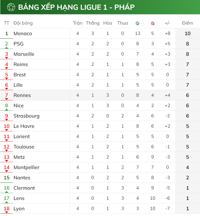Click the green up arrow under Clermont rank
The image size is (200, 216).
point(7,192)
